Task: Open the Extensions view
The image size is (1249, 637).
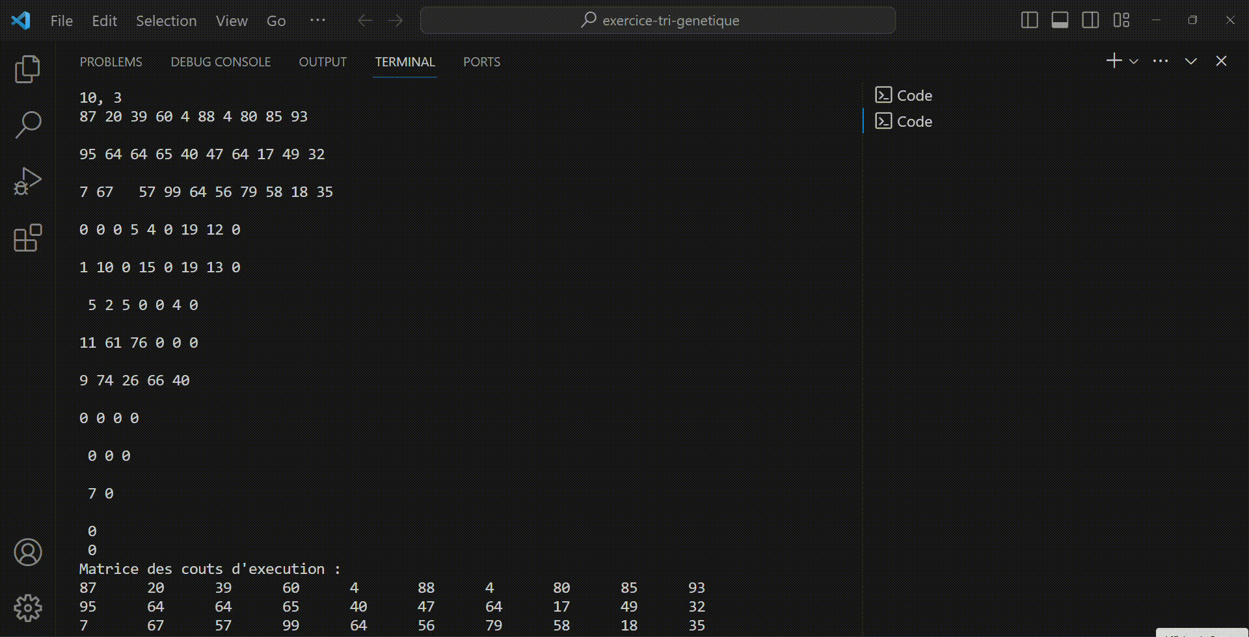Action: [x=27, y=238]
